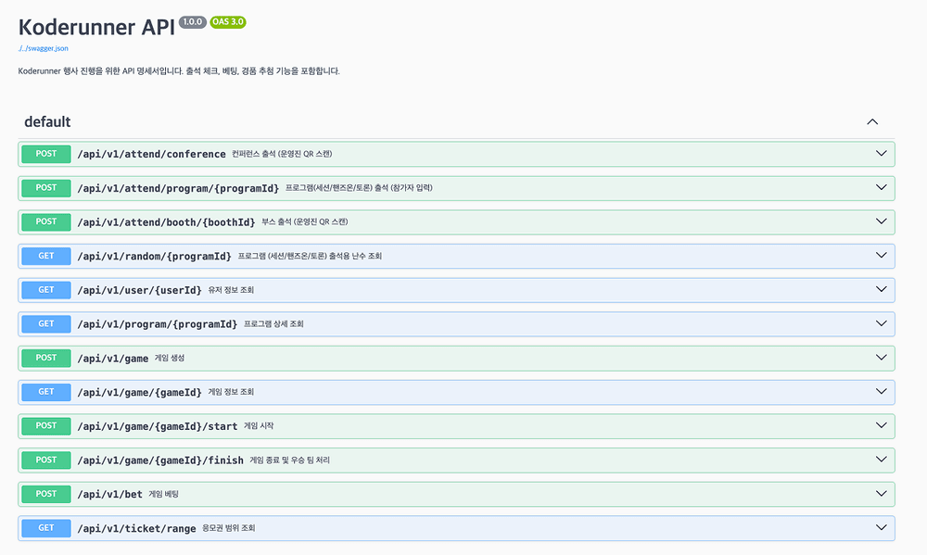Click the OAS 3.0 version badge
This screenshot has height=555, width=927.
tap(228, 21)
